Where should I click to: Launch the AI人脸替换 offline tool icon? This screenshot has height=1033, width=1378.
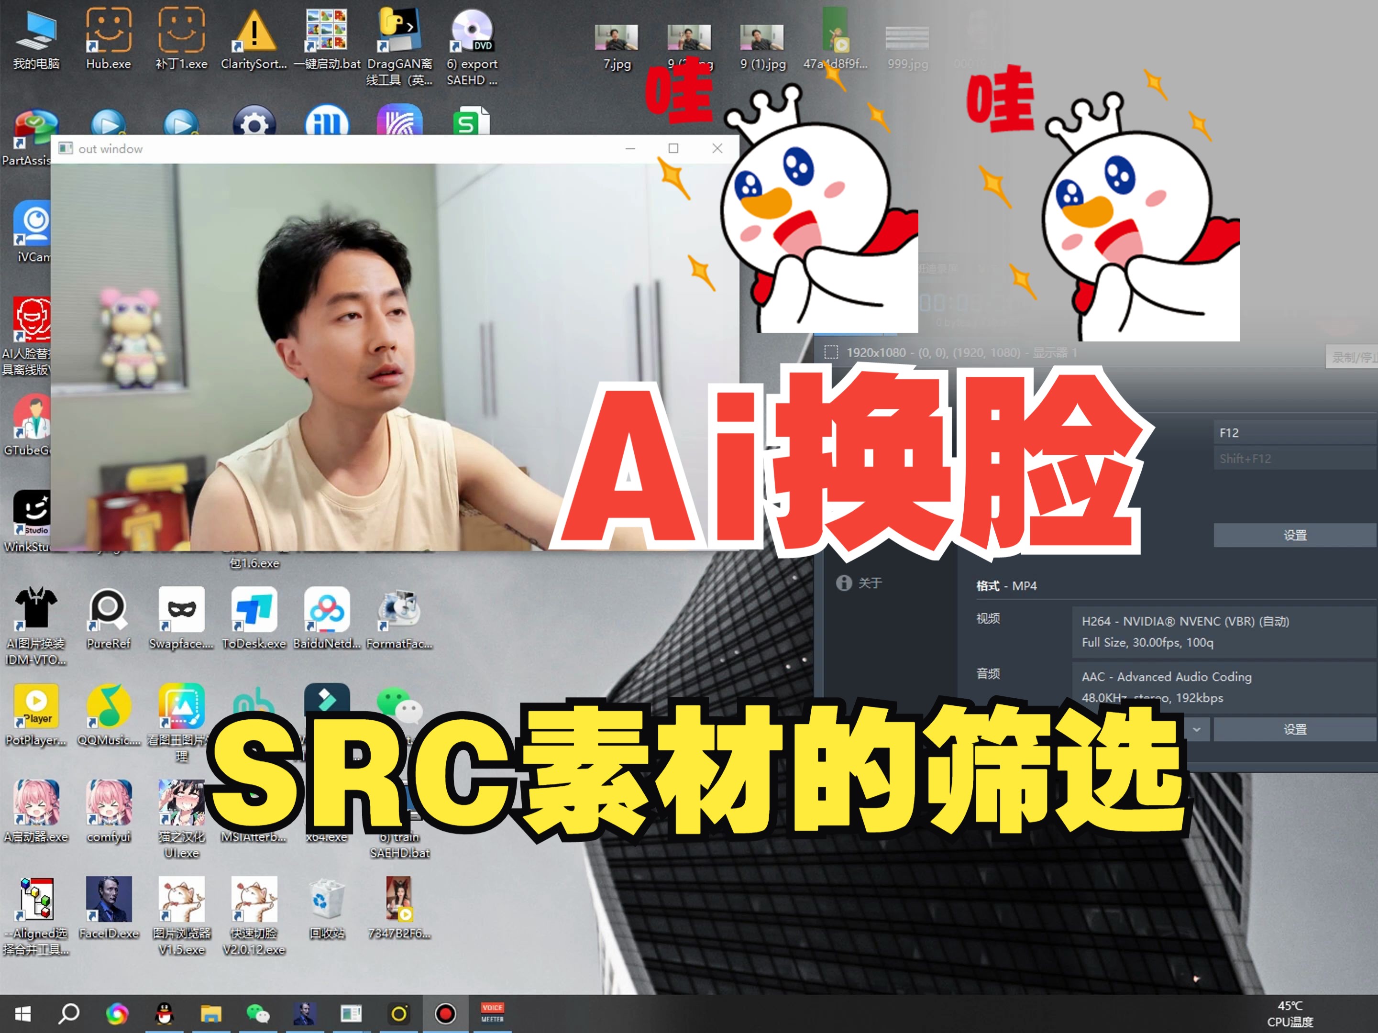[26, 336]
